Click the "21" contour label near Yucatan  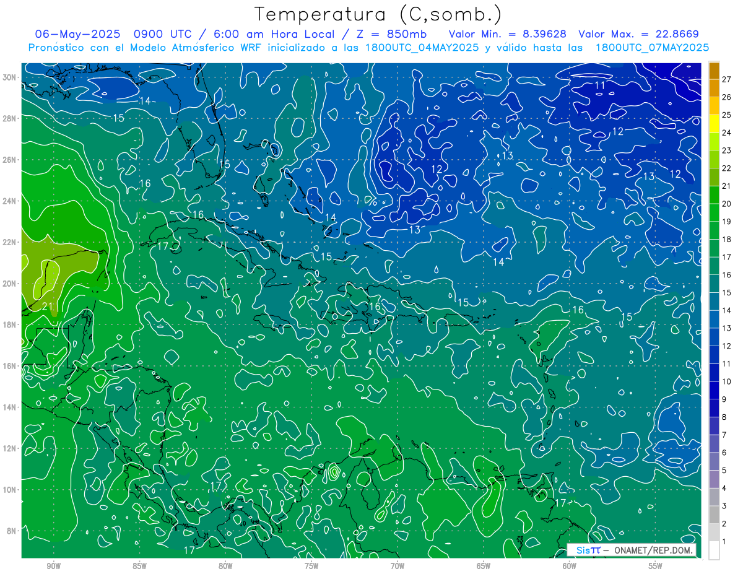[48, 306]
